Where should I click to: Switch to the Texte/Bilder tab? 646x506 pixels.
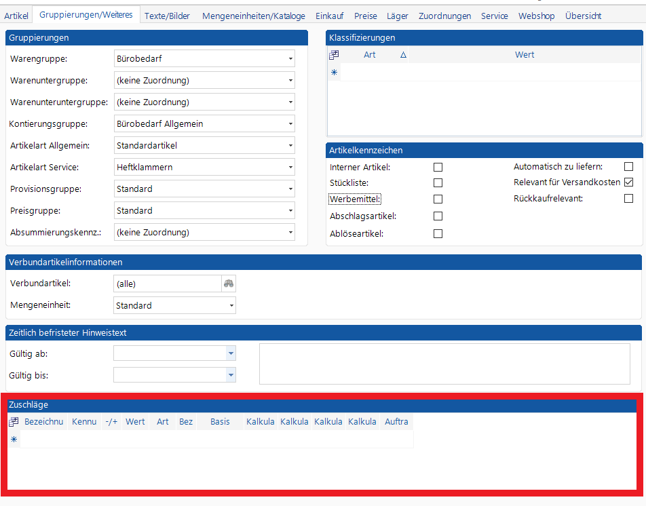point(167,16)
